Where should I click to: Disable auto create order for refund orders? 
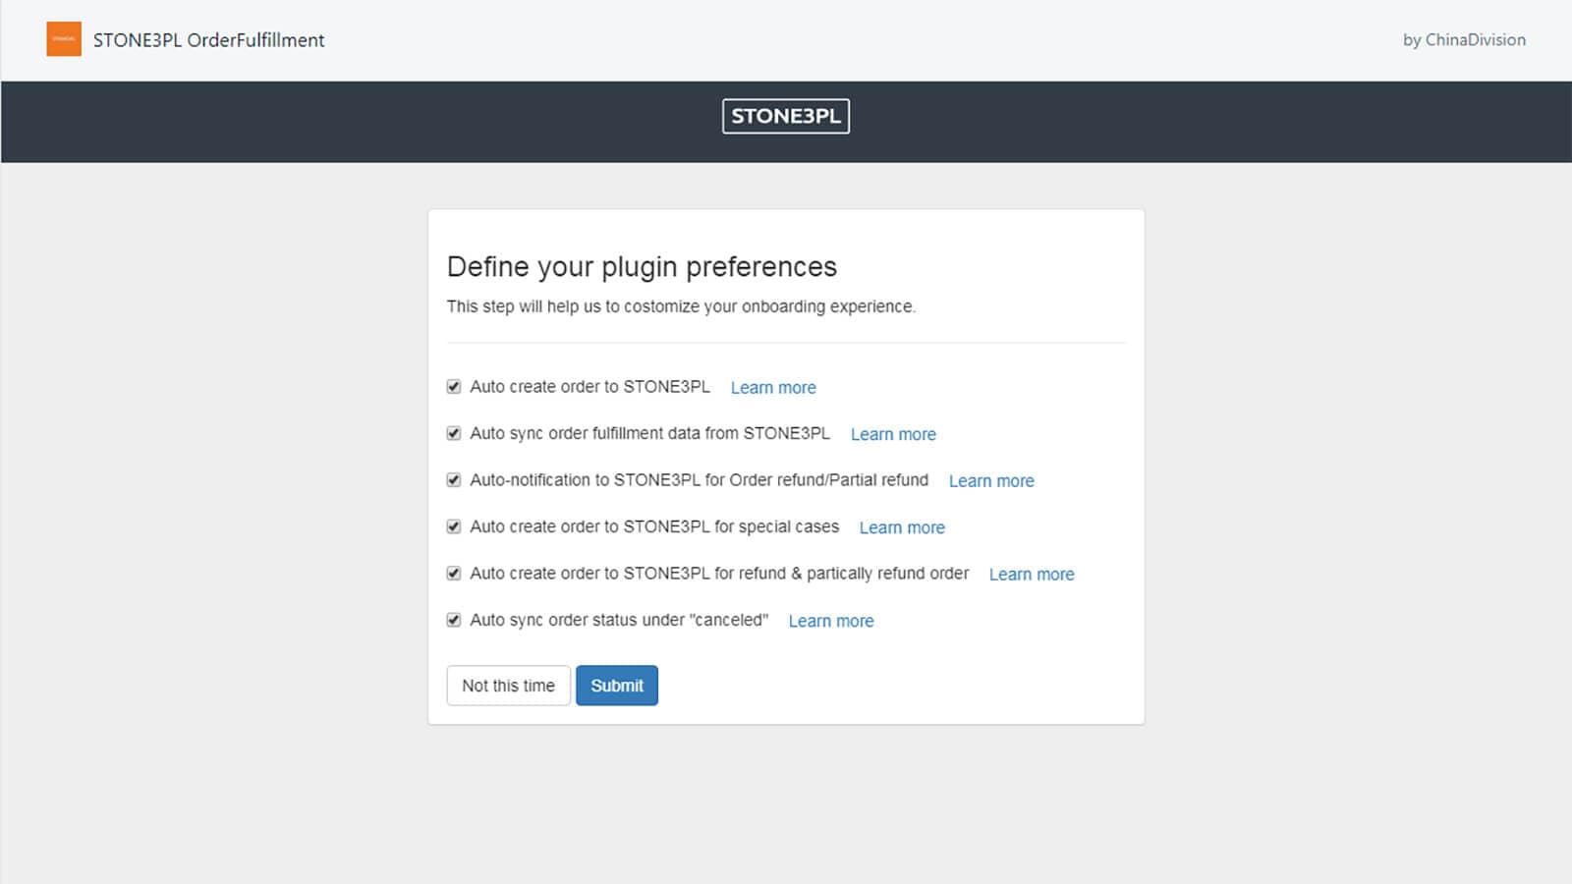pyautogui.click(x=453, y=573)
